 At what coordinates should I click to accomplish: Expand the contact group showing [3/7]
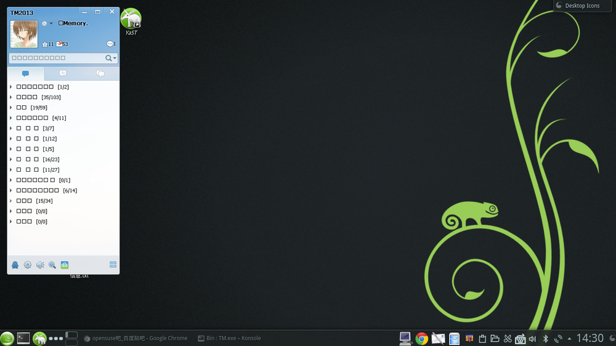pyautogui.click(x=11, y=129)
